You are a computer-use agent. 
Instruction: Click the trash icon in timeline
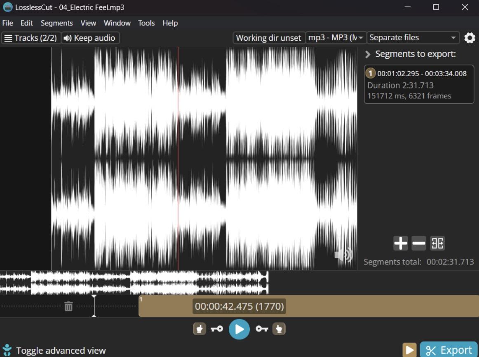[x=68, y=306]
